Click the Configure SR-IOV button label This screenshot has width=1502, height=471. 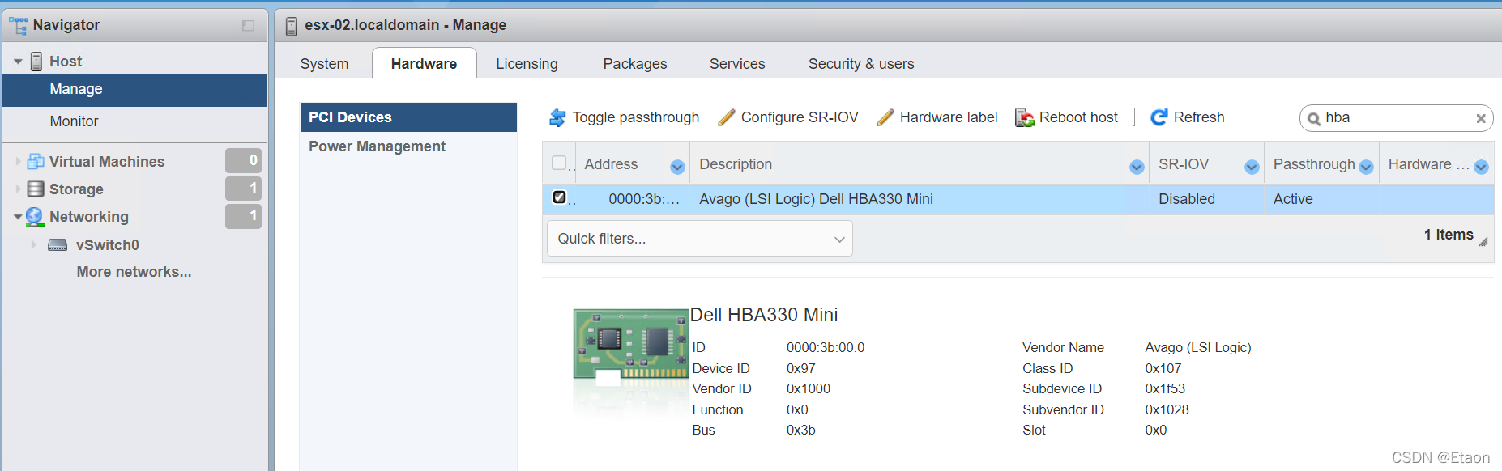click(800, 117)
